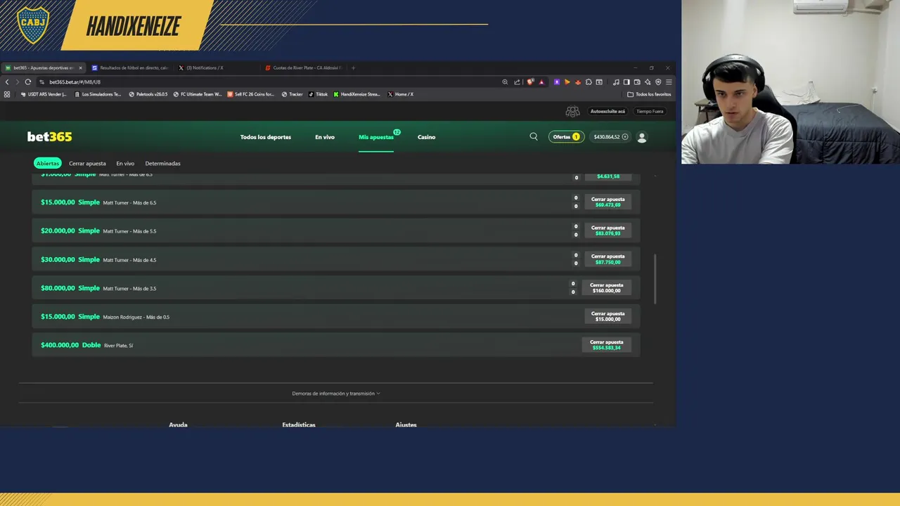900x506 pixels.
Task: Expand the $20.000,00 Matt Turner Más de 5.5 bet
Action: coord(336,231)
